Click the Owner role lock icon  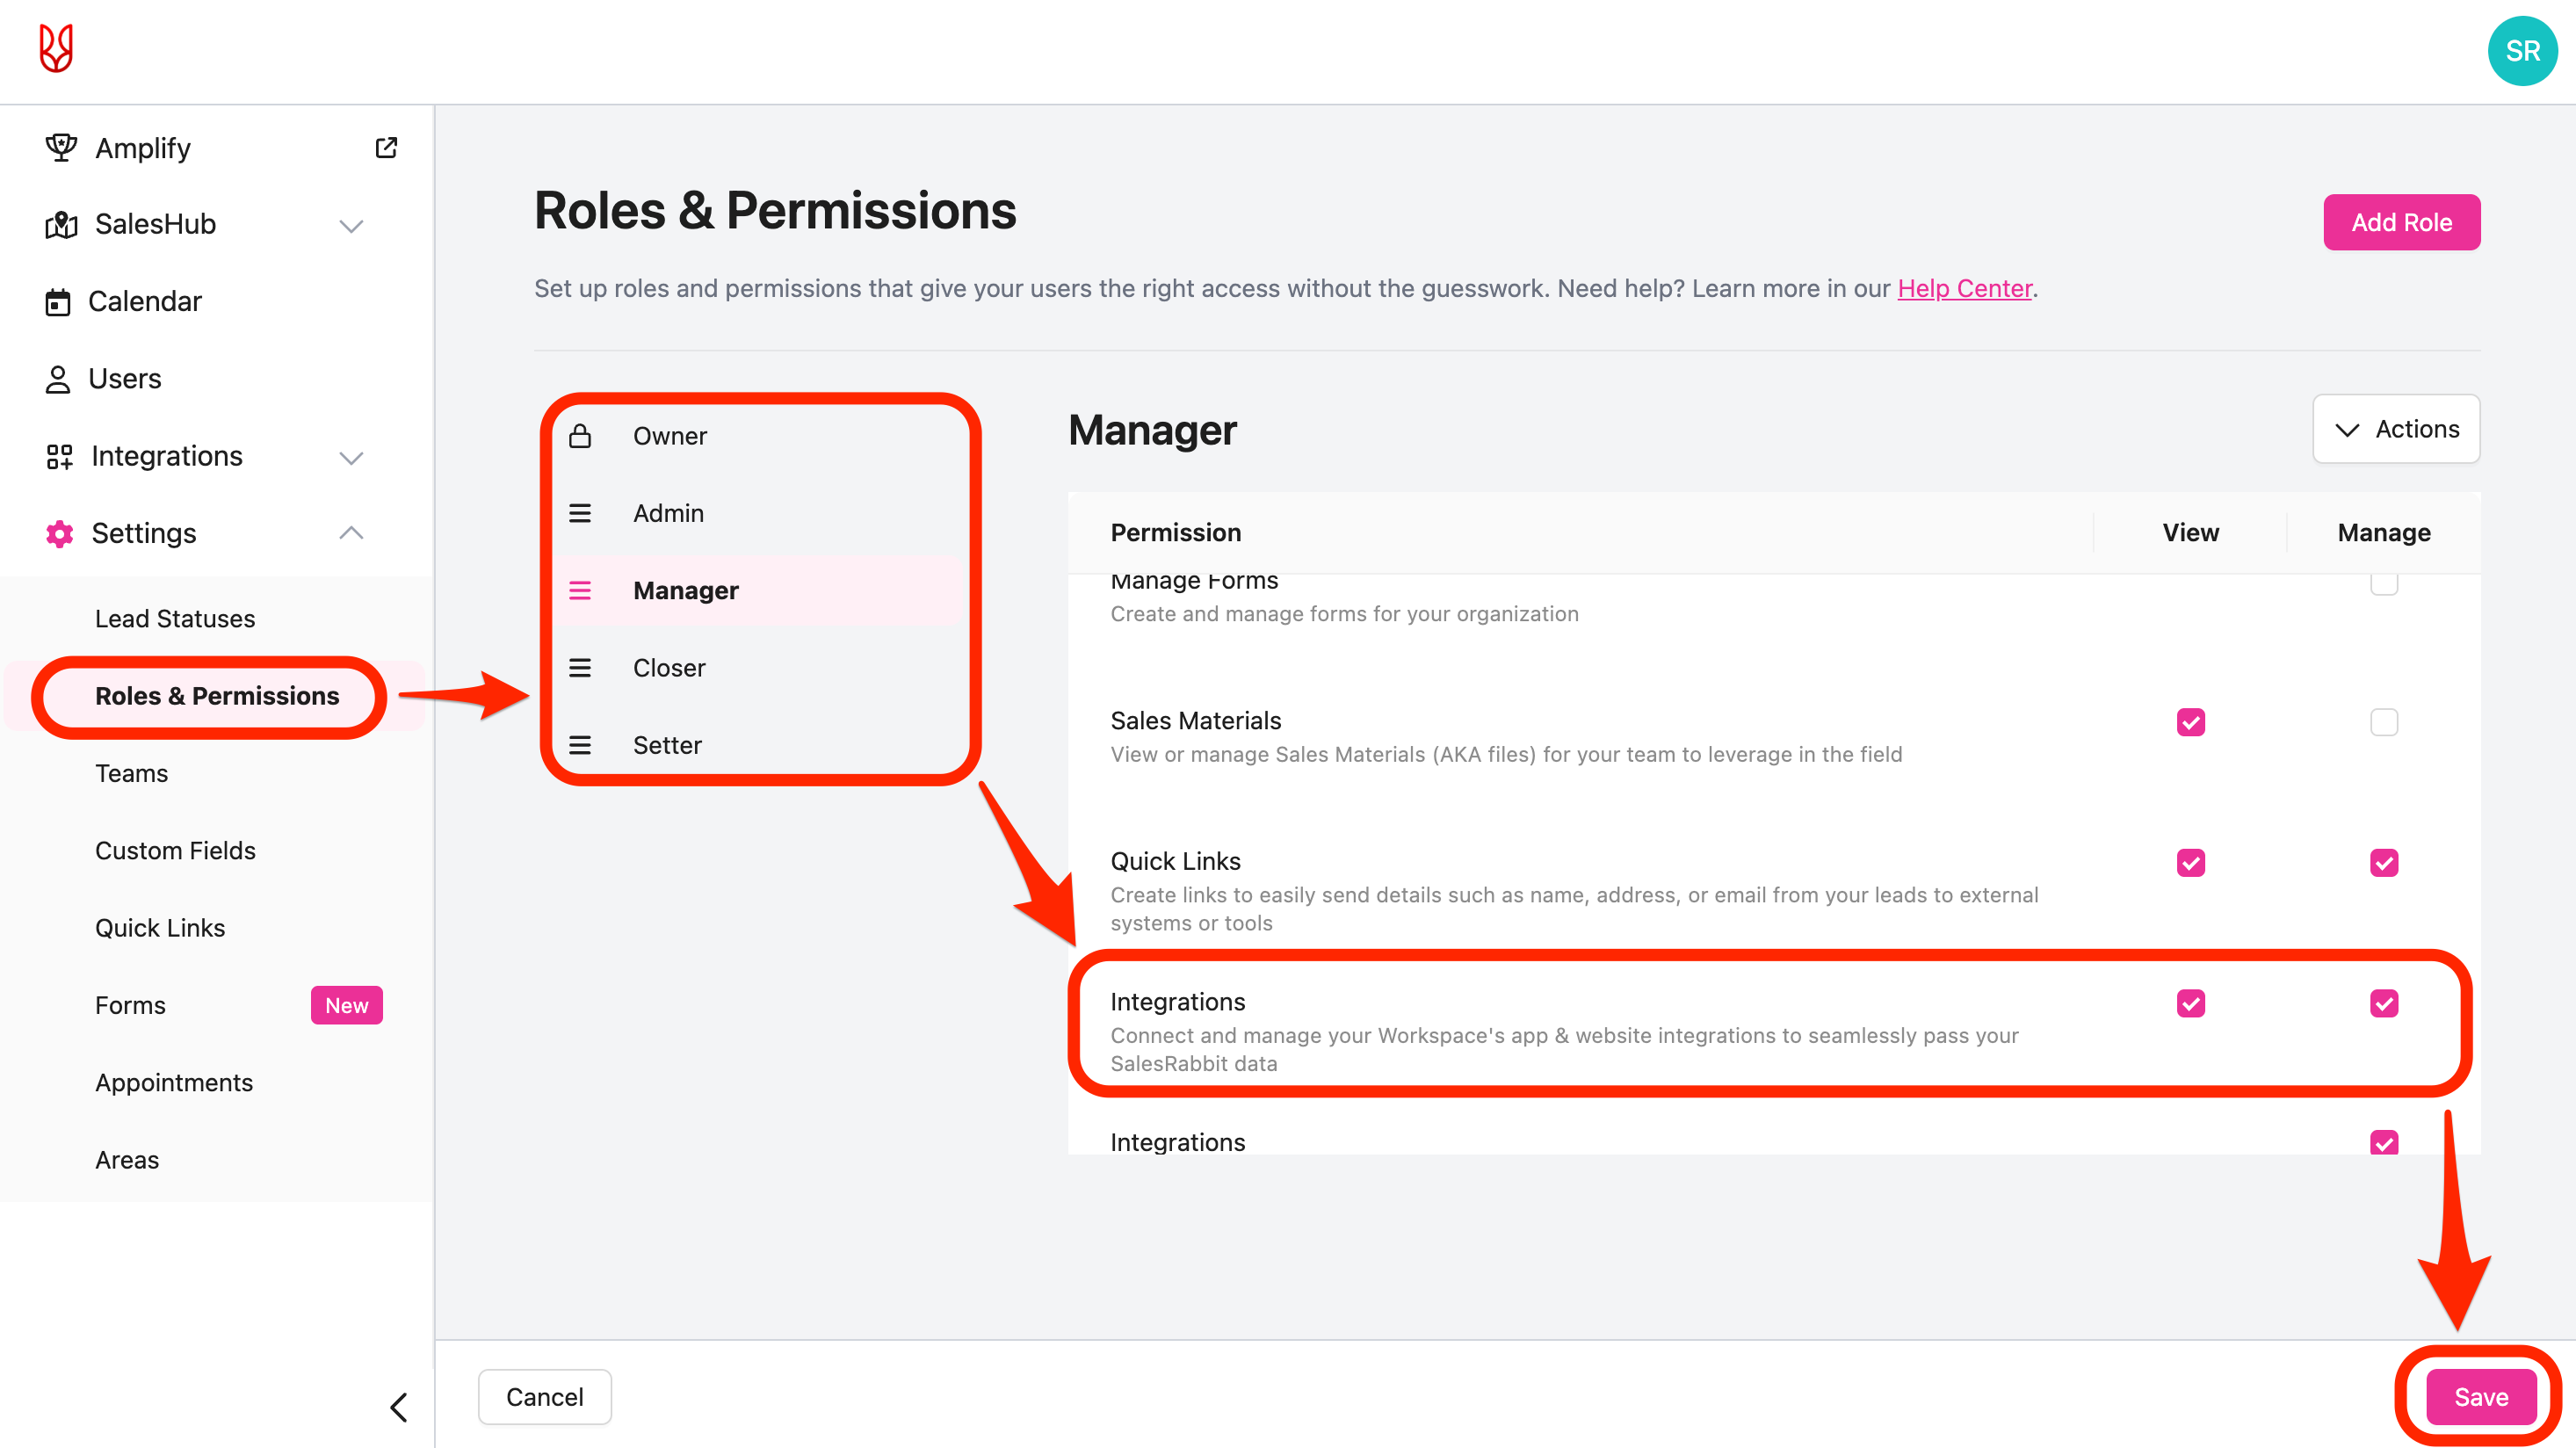point(580,436)
